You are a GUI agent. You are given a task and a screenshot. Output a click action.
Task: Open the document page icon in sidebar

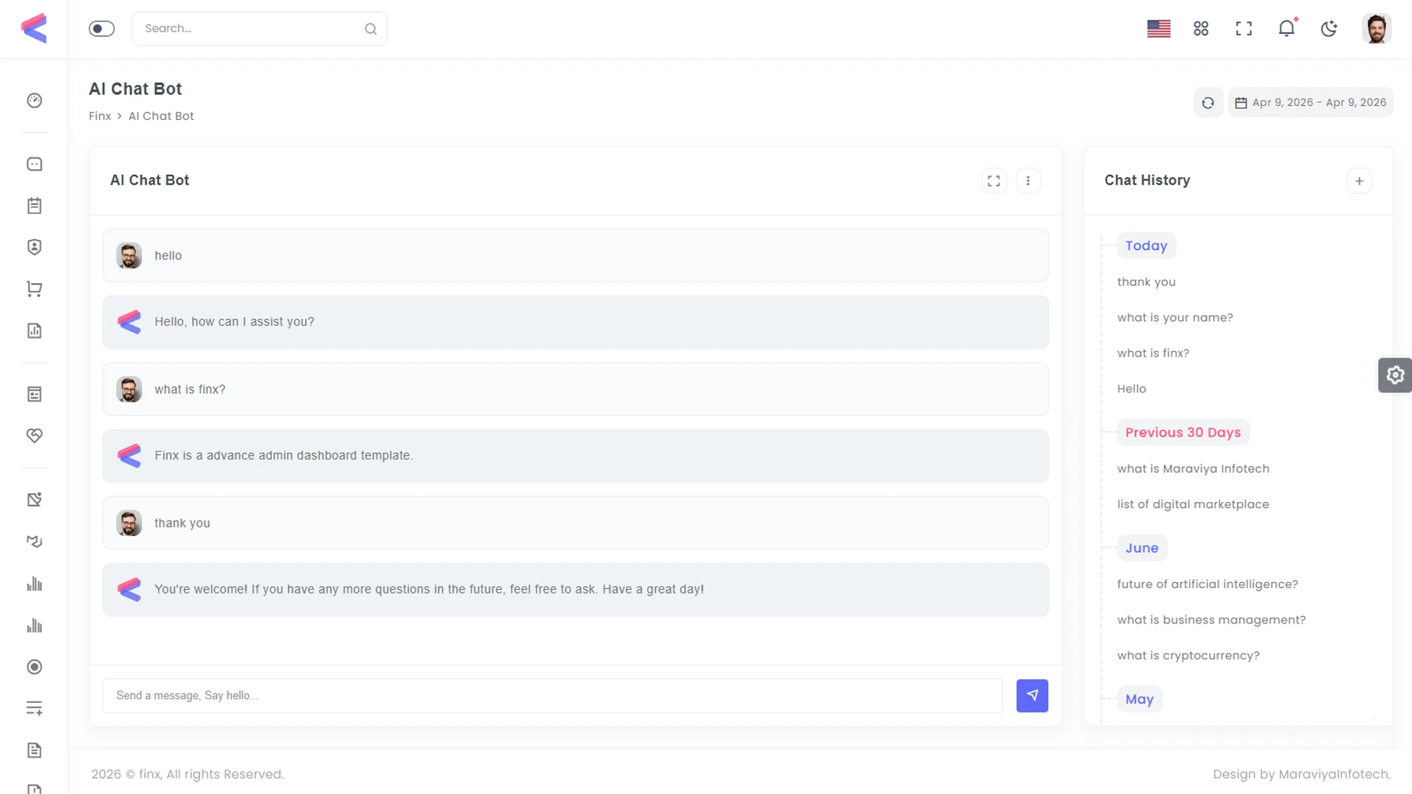pyautogui.click(x=35, y=751)
